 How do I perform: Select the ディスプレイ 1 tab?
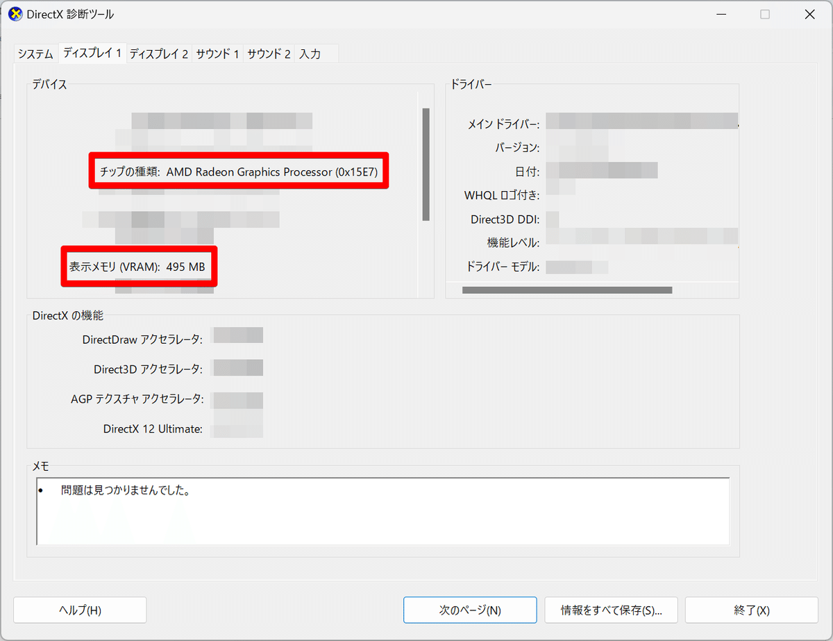click(92, 53)
